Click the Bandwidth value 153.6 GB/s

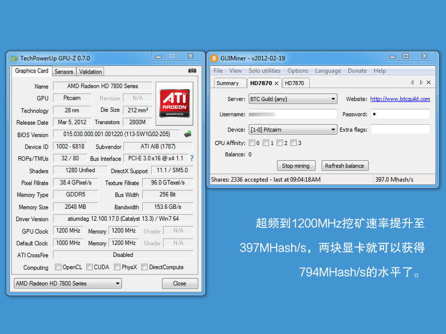pos(168,207)
